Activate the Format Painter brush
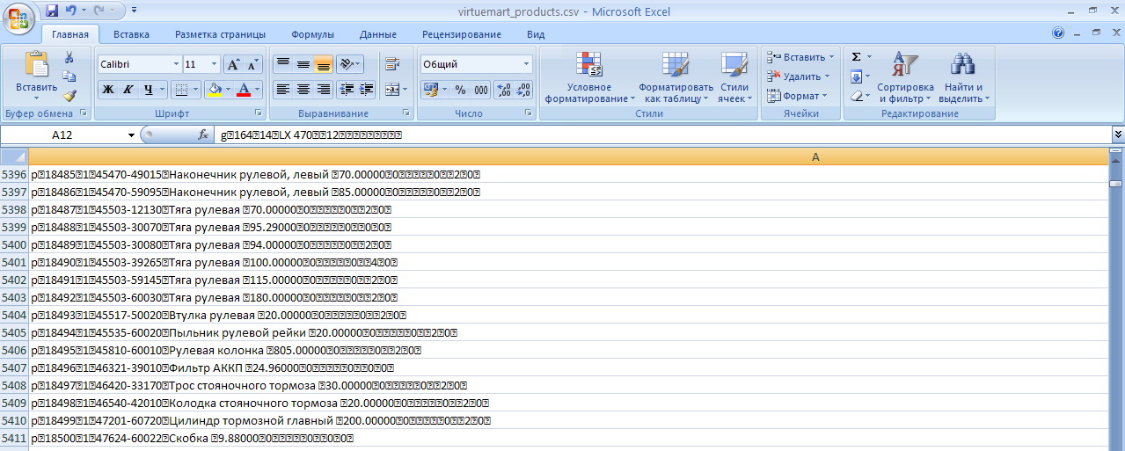 point(69,96)
